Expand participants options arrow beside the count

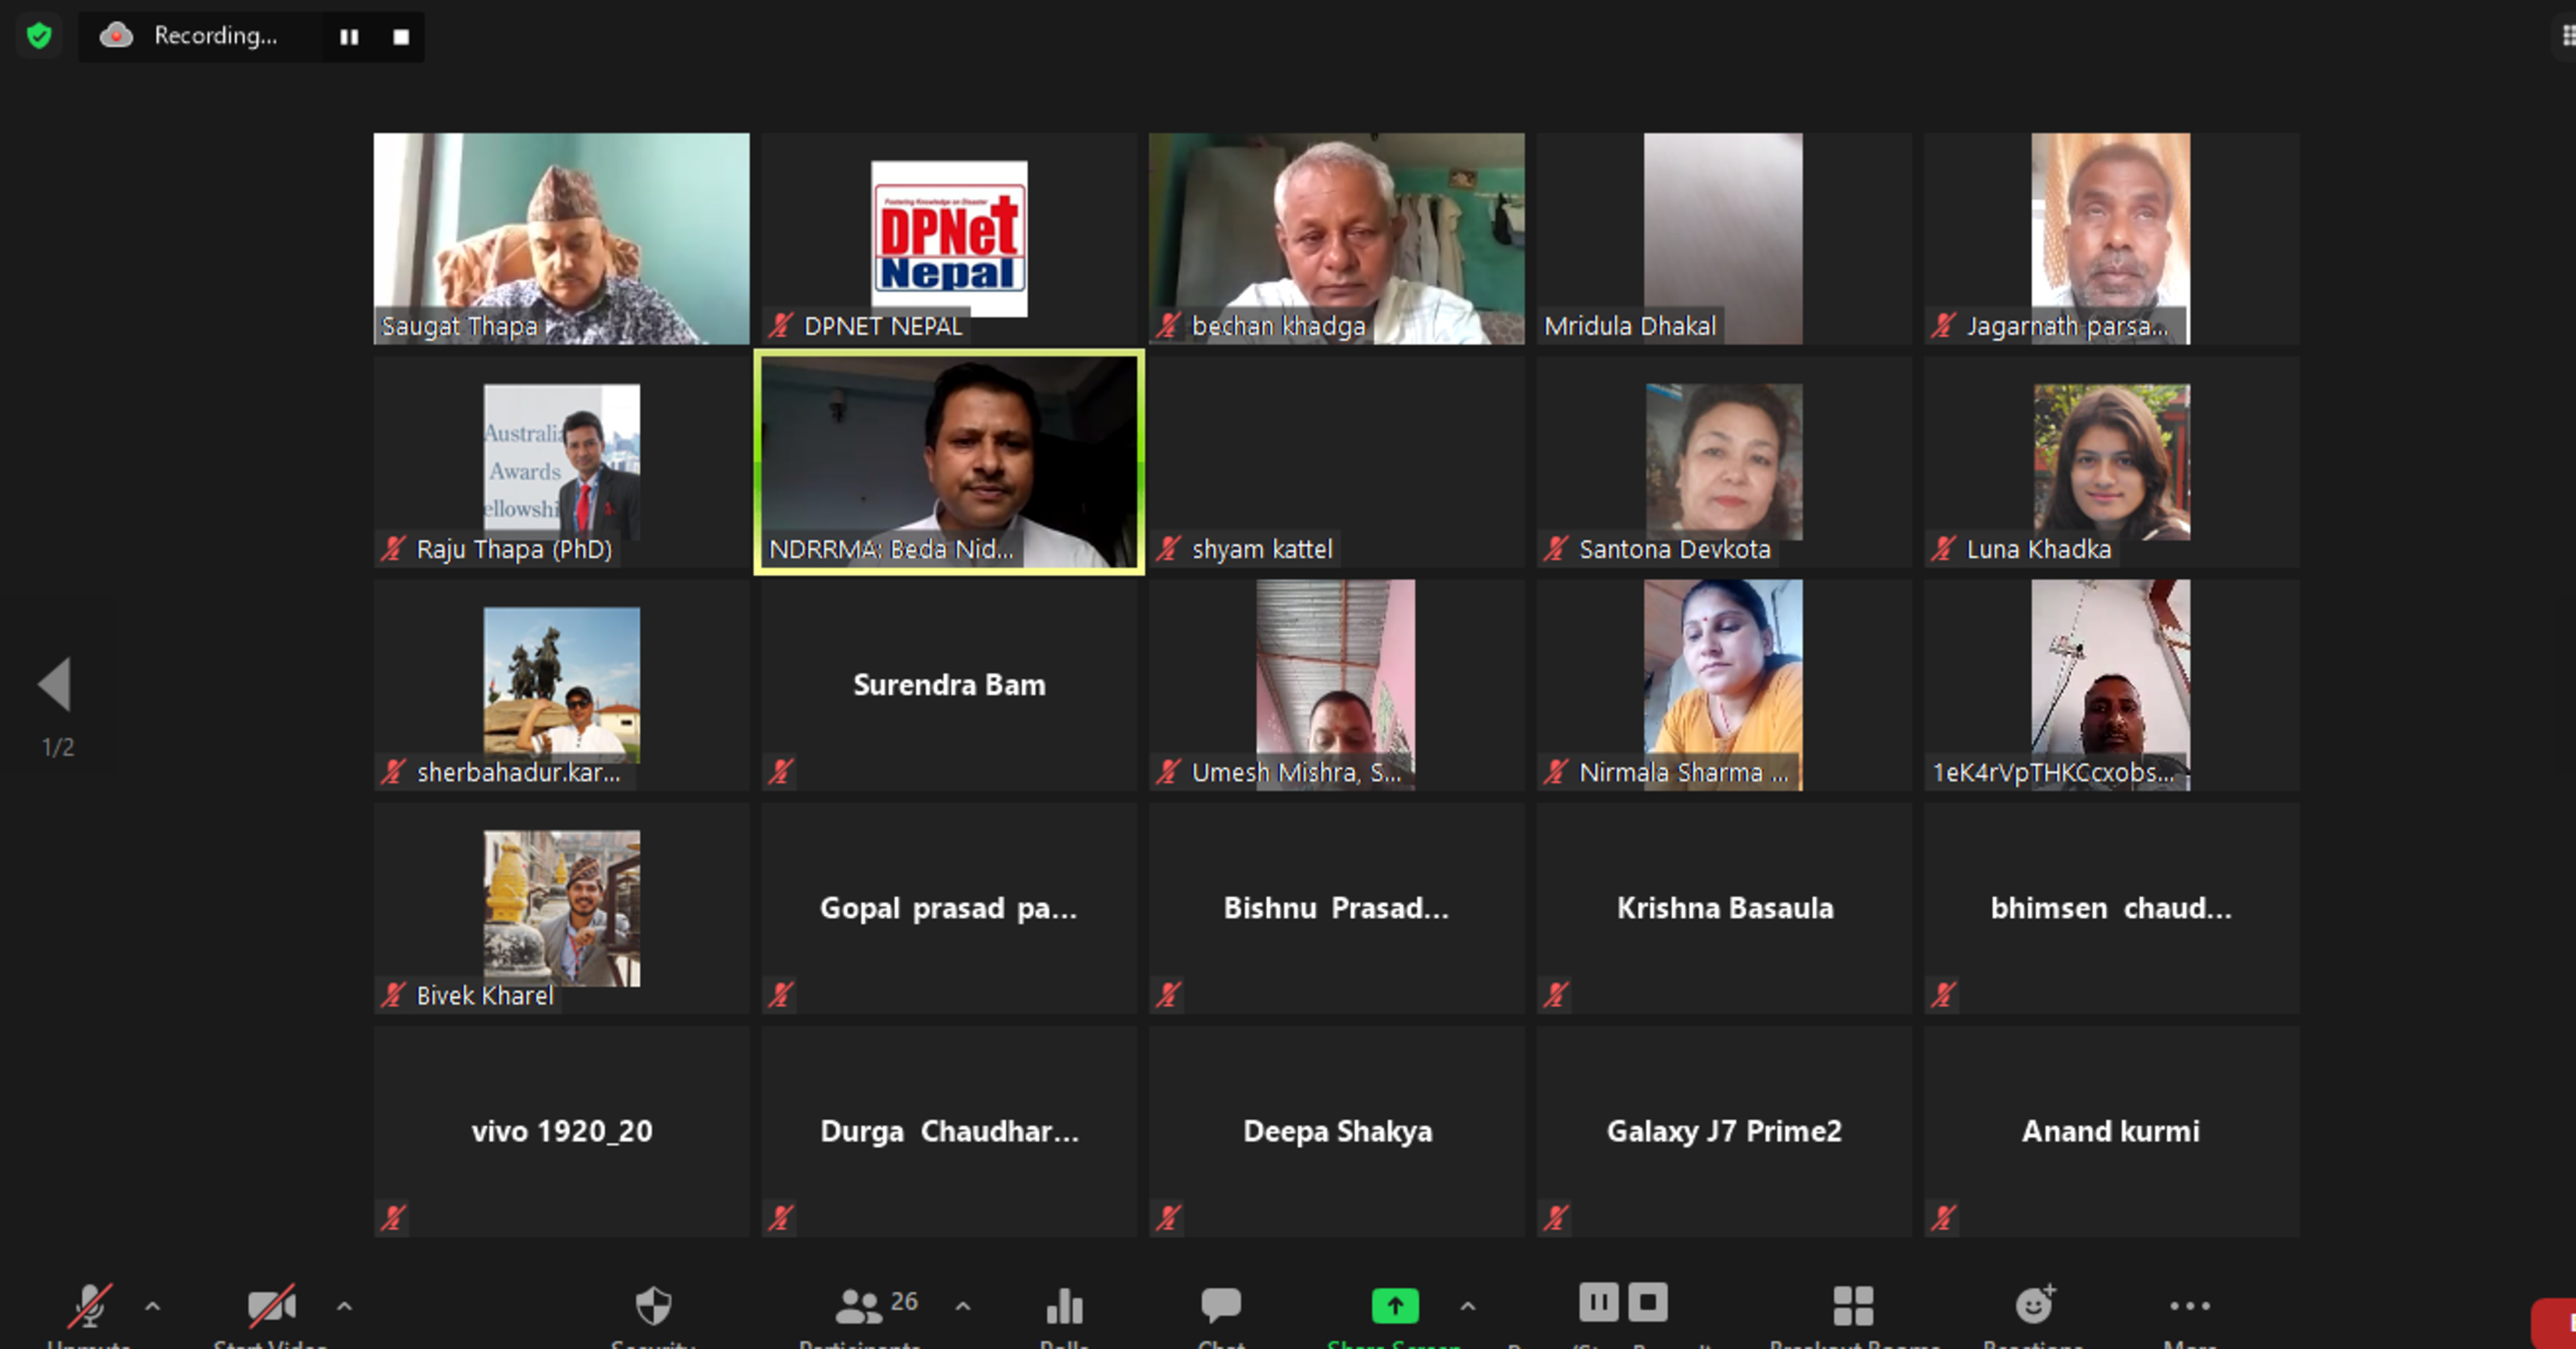[x=963, y=1306]
